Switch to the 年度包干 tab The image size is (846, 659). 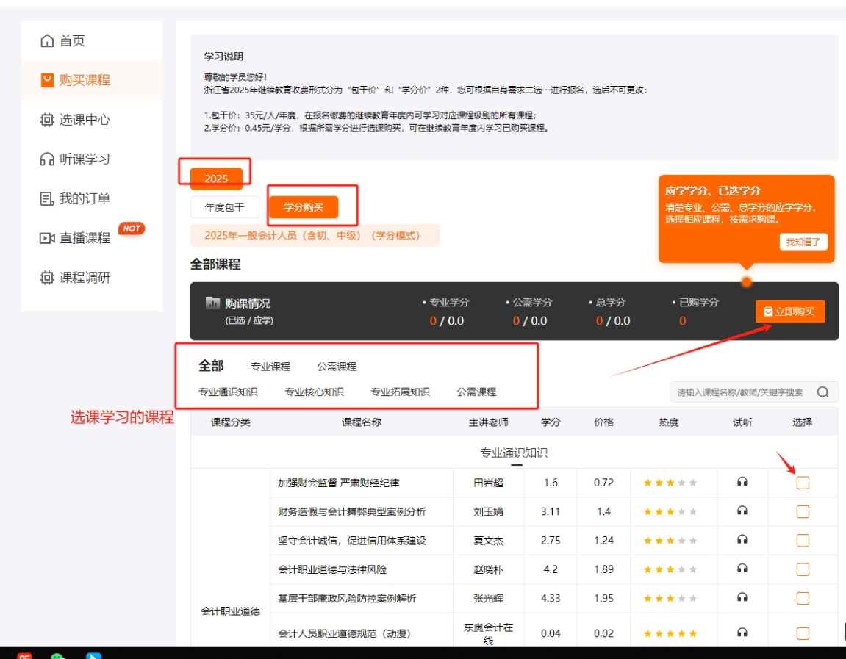click(x=224, y=207)
